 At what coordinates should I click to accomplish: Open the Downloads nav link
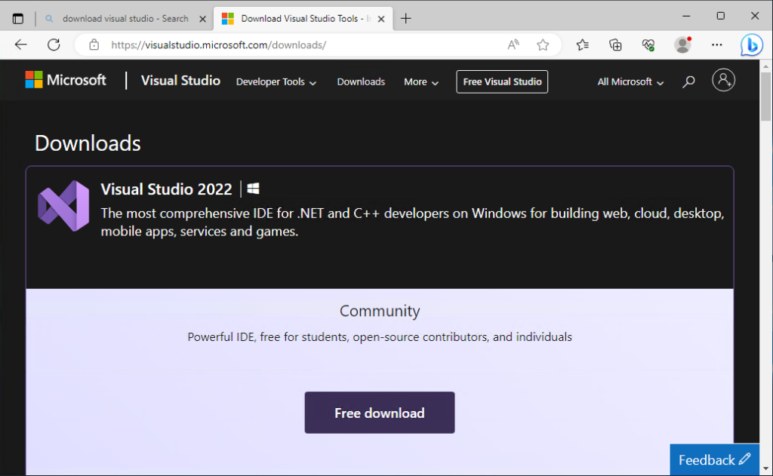pos(361,81)
